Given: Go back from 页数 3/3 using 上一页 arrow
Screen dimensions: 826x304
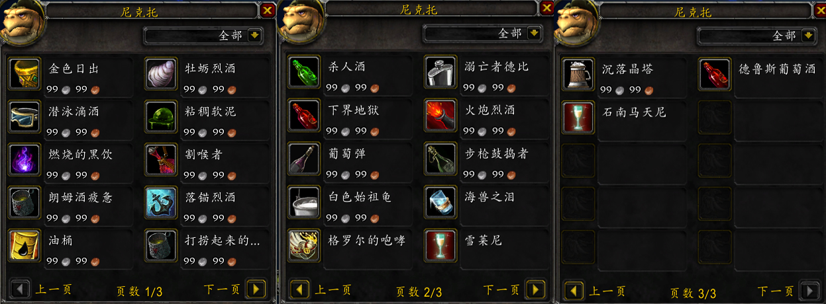Looking at the screenshot, I should point(574,290).
